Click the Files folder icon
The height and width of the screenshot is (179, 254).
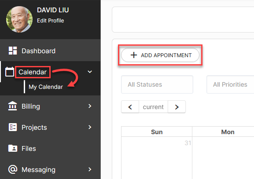[x=13, y=148]
